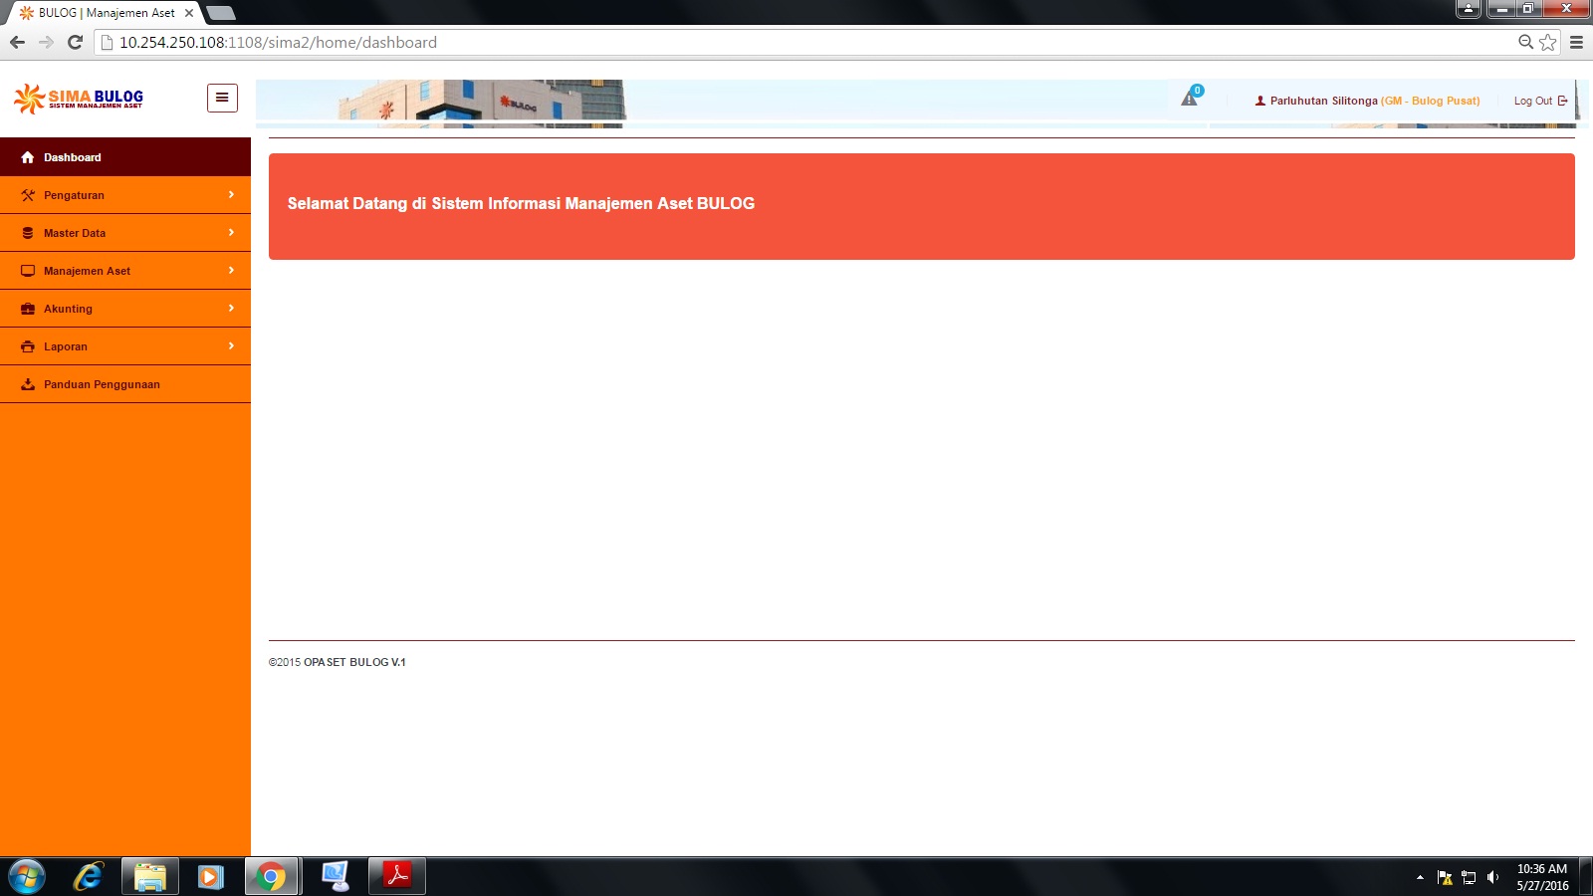The image size is (1593, 896).
Task: Open Internet Explorer from the taskbar
Action: pos(88,876)
